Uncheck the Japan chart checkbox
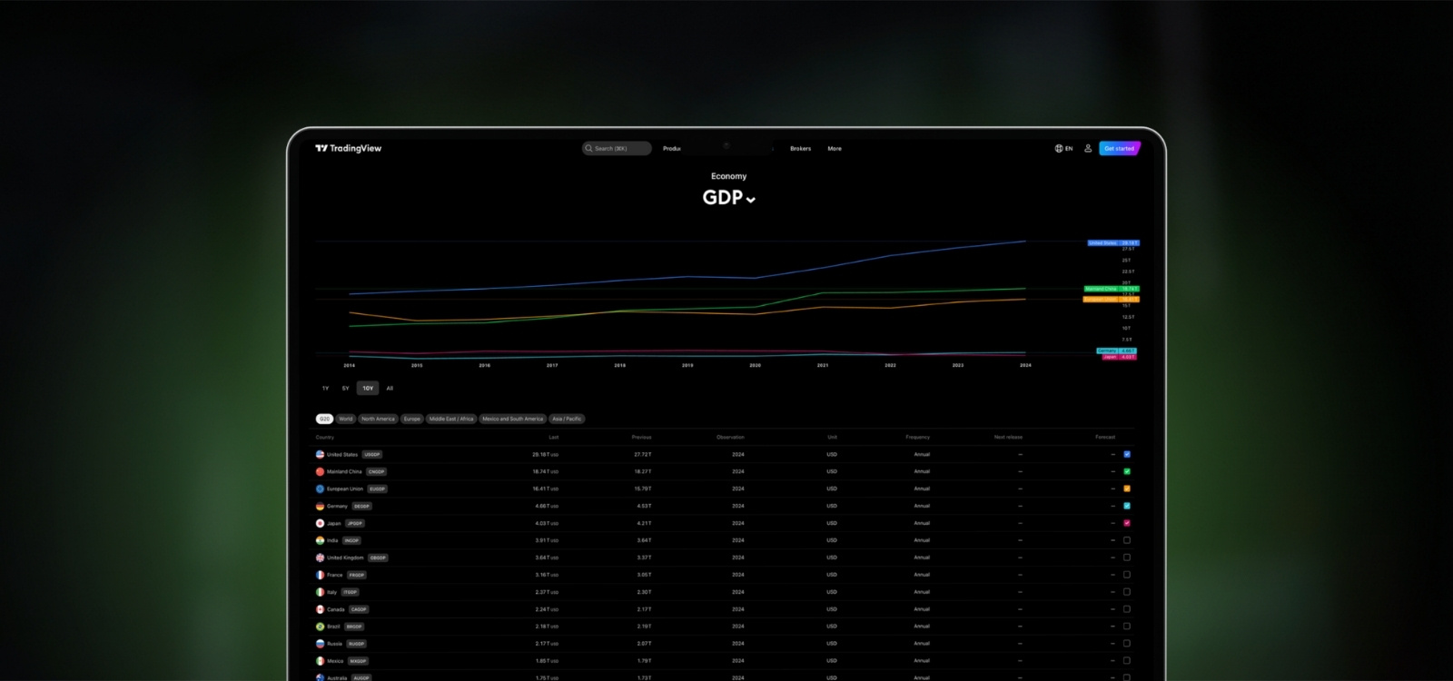 [x=1127, y=523]
